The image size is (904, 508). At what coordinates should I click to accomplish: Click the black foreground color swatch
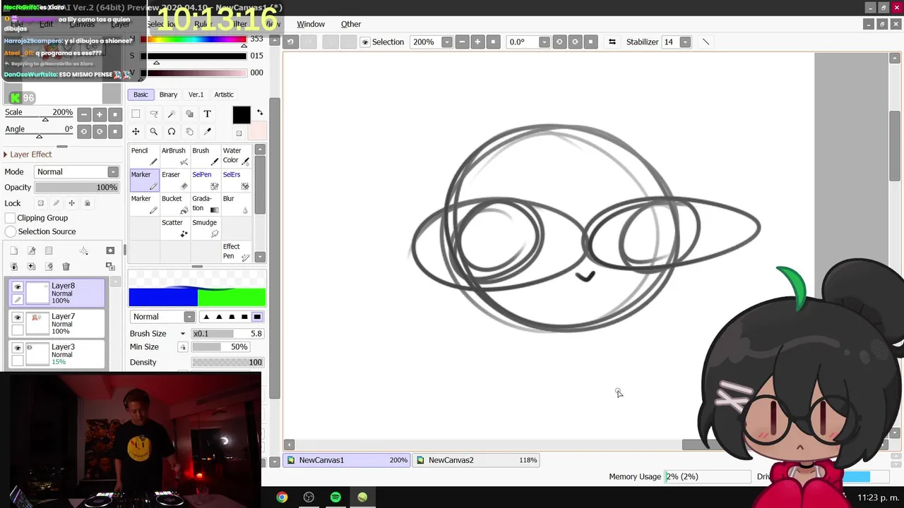point(242,115)
